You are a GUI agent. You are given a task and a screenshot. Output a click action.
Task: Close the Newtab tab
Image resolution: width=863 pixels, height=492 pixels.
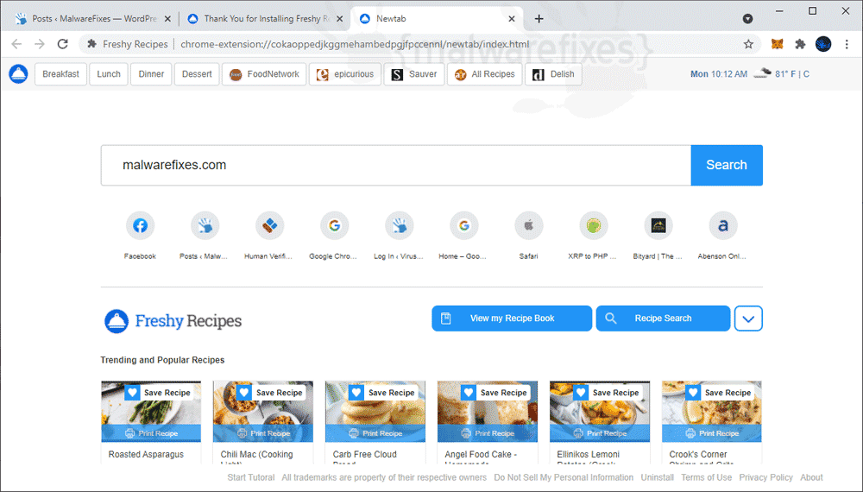click(x=511, y=19)
